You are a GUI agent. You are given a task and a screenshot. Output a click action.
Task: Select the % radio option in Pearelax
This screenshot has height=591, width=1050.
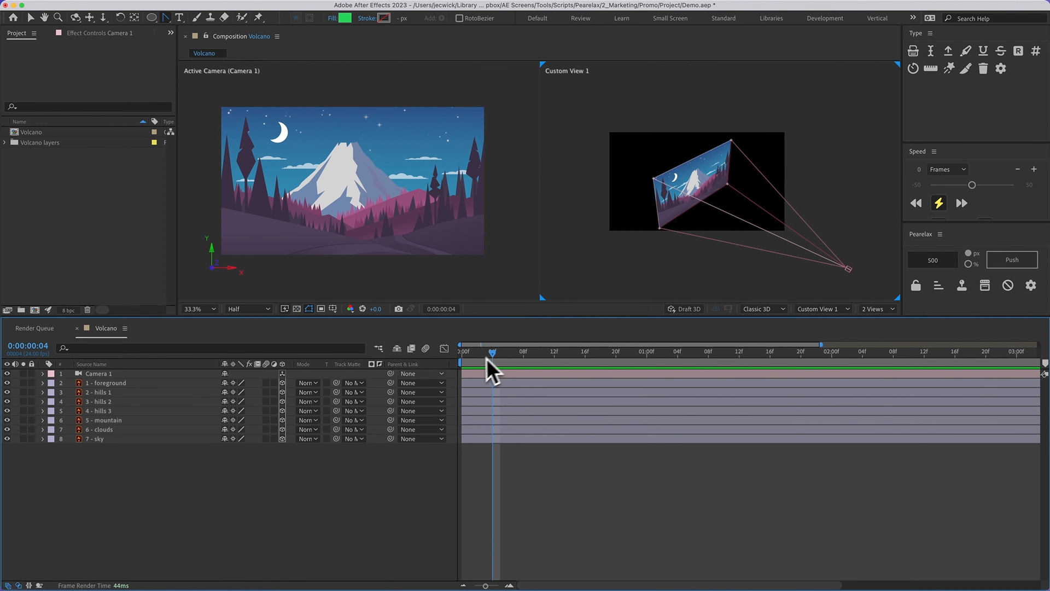tap(968, 264)
